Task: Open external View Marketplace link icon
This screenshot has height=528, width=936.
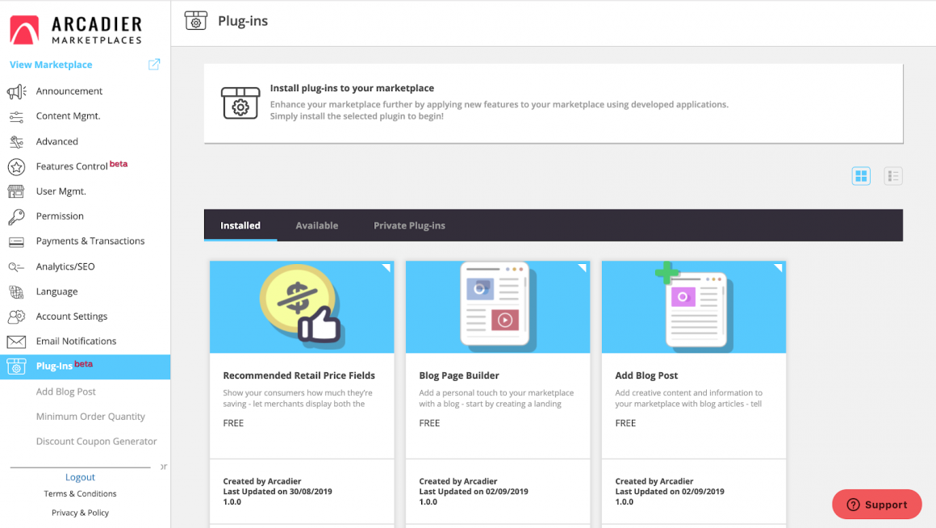Action: [154, 65]
